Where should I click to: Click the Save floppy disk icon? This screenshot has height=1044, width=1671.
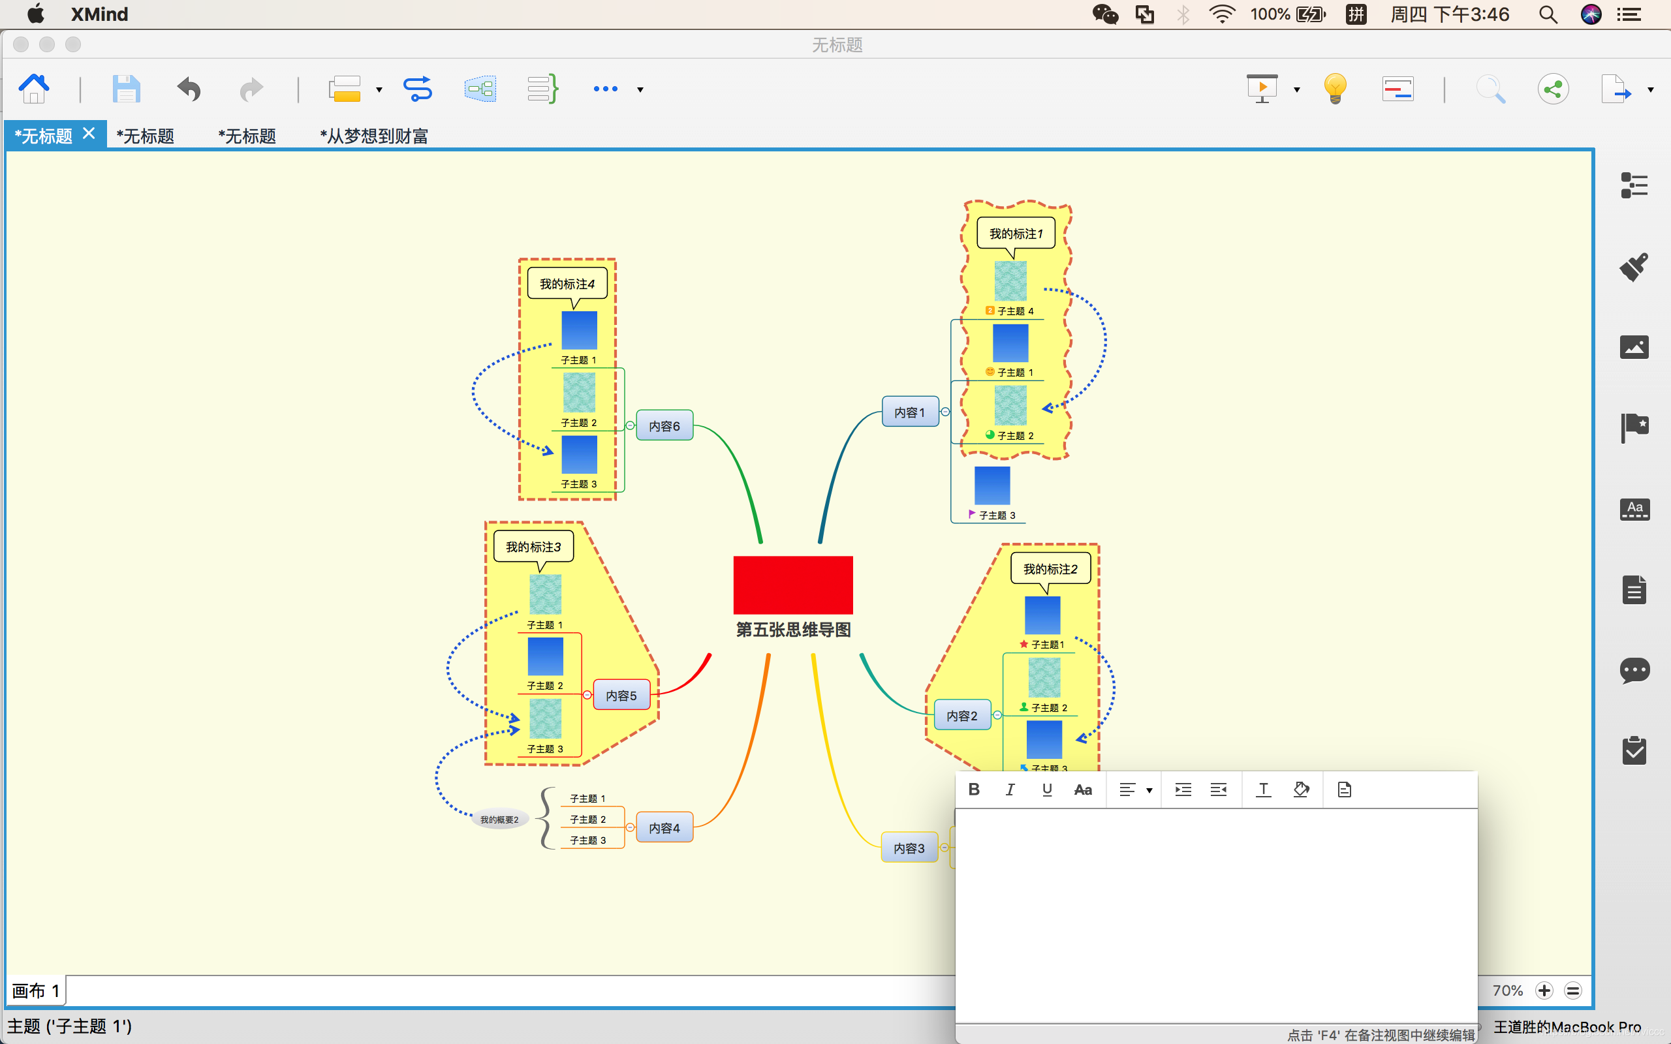[126, 88]
